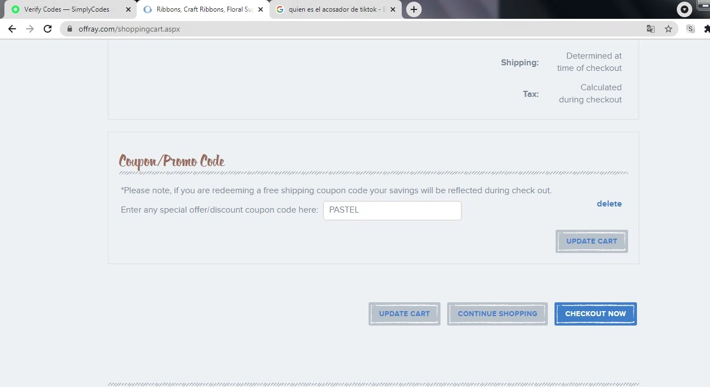Click Update Cart in coupon section
The height and width of the screenshot is (387, 710).
[x=592, y=241]
